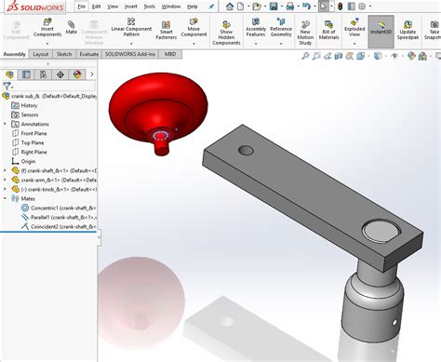Screen dimensions: 441x362
Task: Select the Coincident2 mate
Action: [x=58, y=226]
